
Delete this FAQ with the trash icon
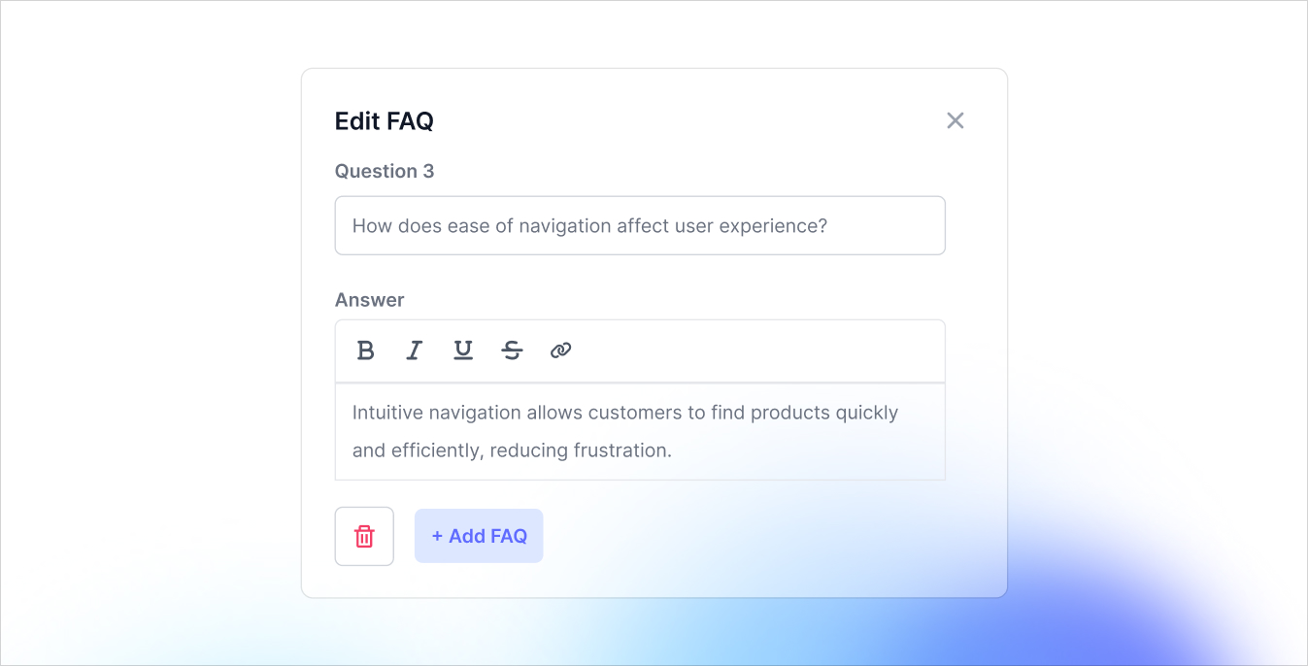pyautogui.click(x=364, y=536)
